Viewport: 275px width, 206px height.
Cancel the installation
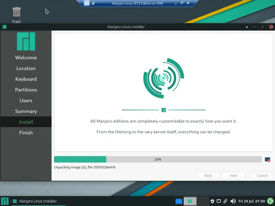pos(262,175)
